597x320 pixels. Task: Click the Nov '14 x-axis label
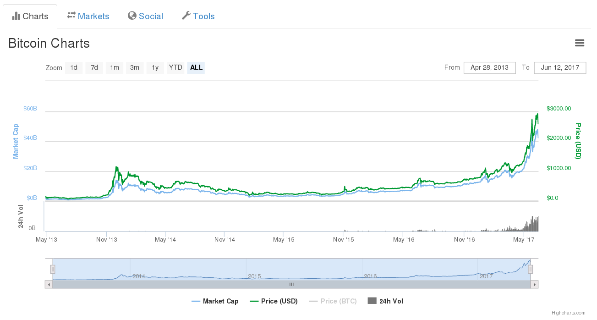click(x=225, y=240)
